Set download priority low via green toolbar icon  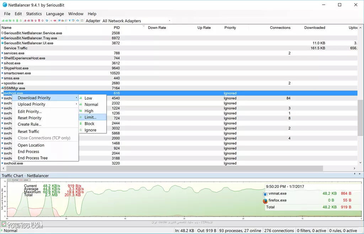tap(3, 21)
